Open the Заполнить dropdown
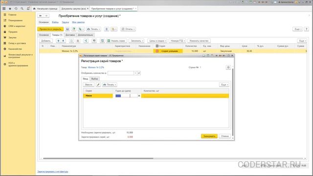The image size is (313, 176). 136,41
